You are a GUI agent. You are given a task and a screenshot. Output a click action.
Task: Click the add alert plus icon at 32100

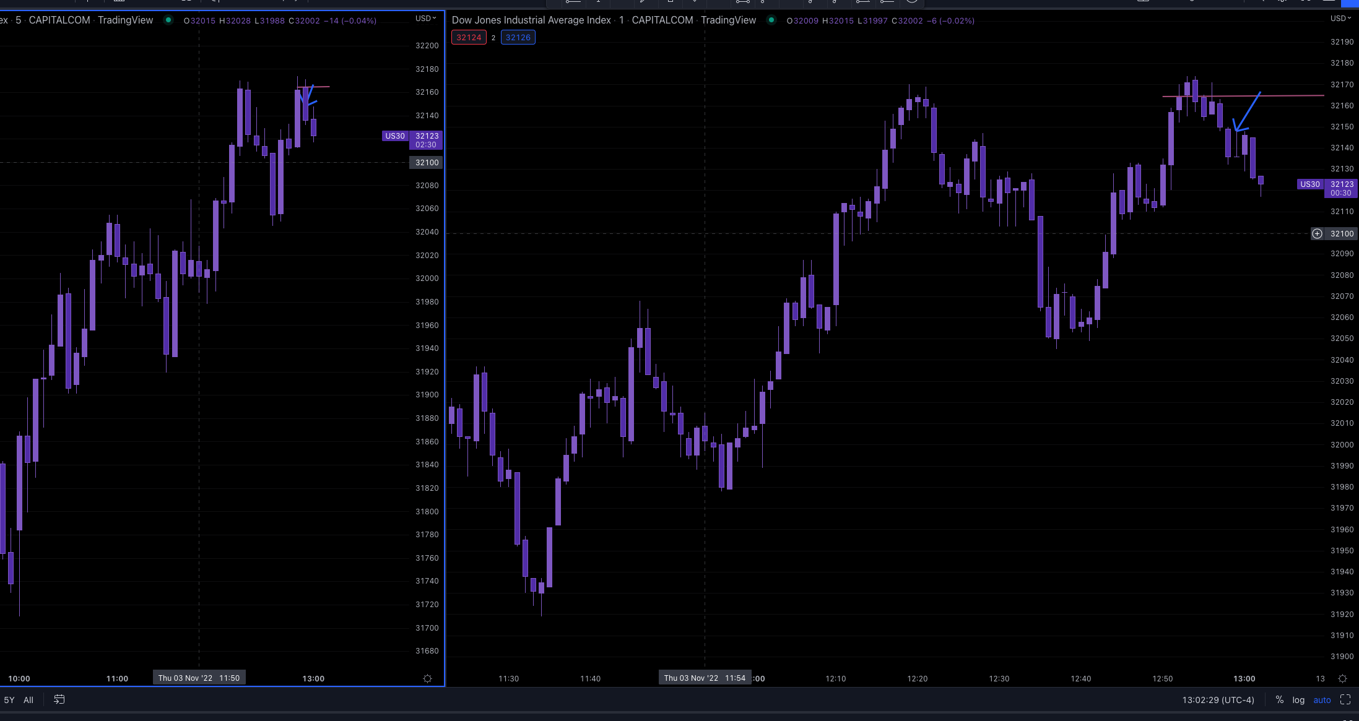coord(1317,233)
